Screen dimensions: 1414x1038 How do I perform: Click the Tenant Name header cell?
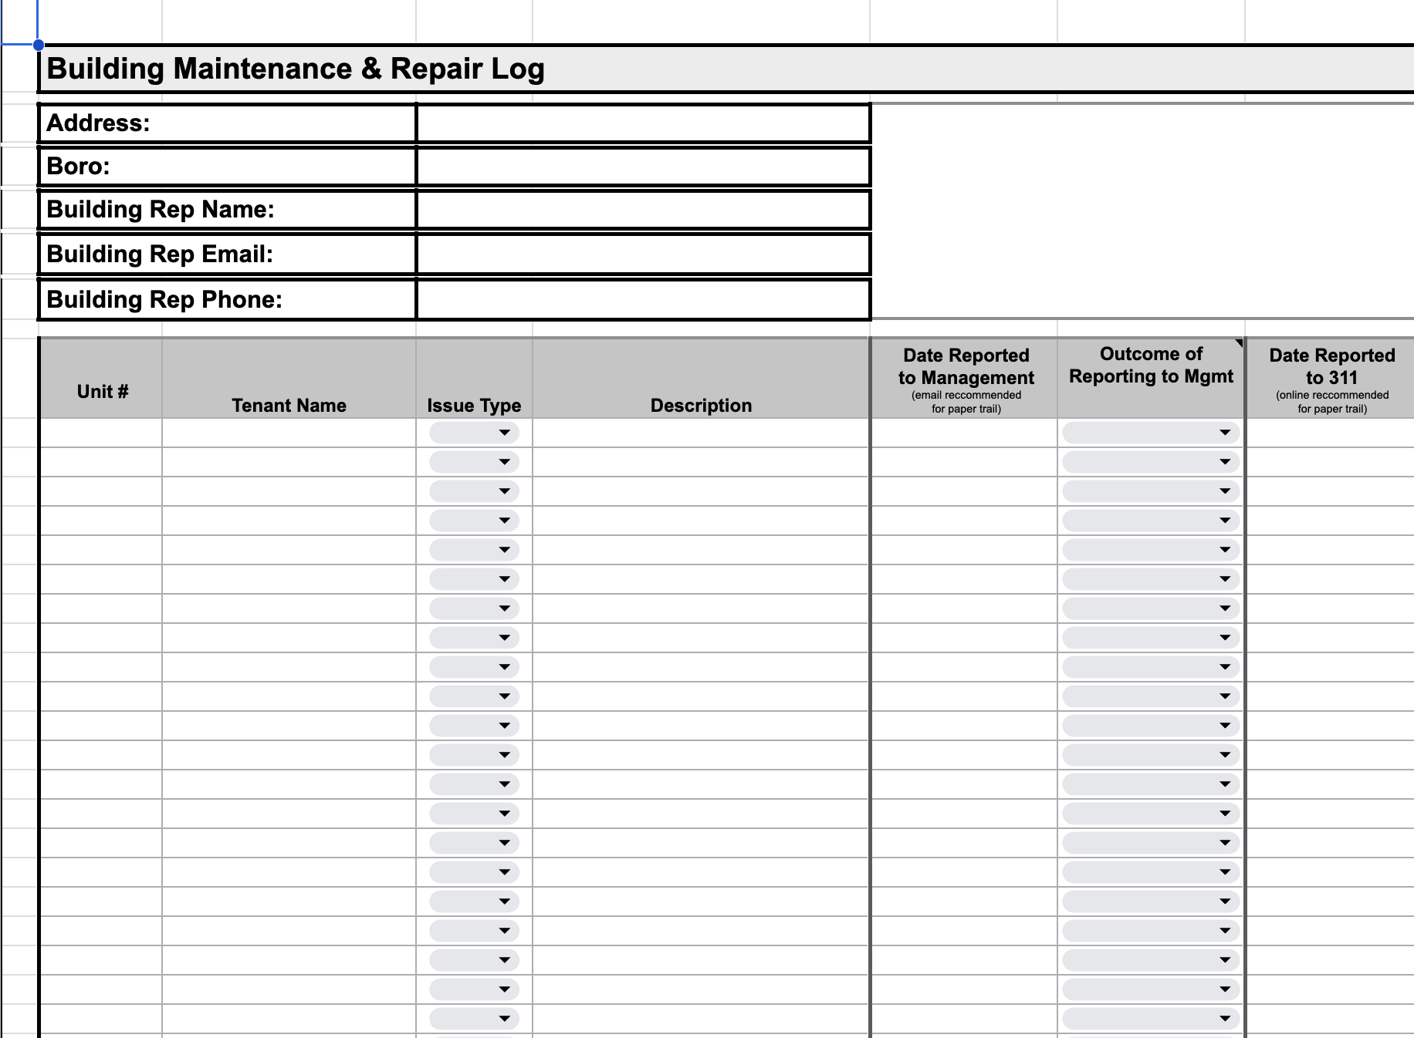pyautogui.click(x=288, y=378)
